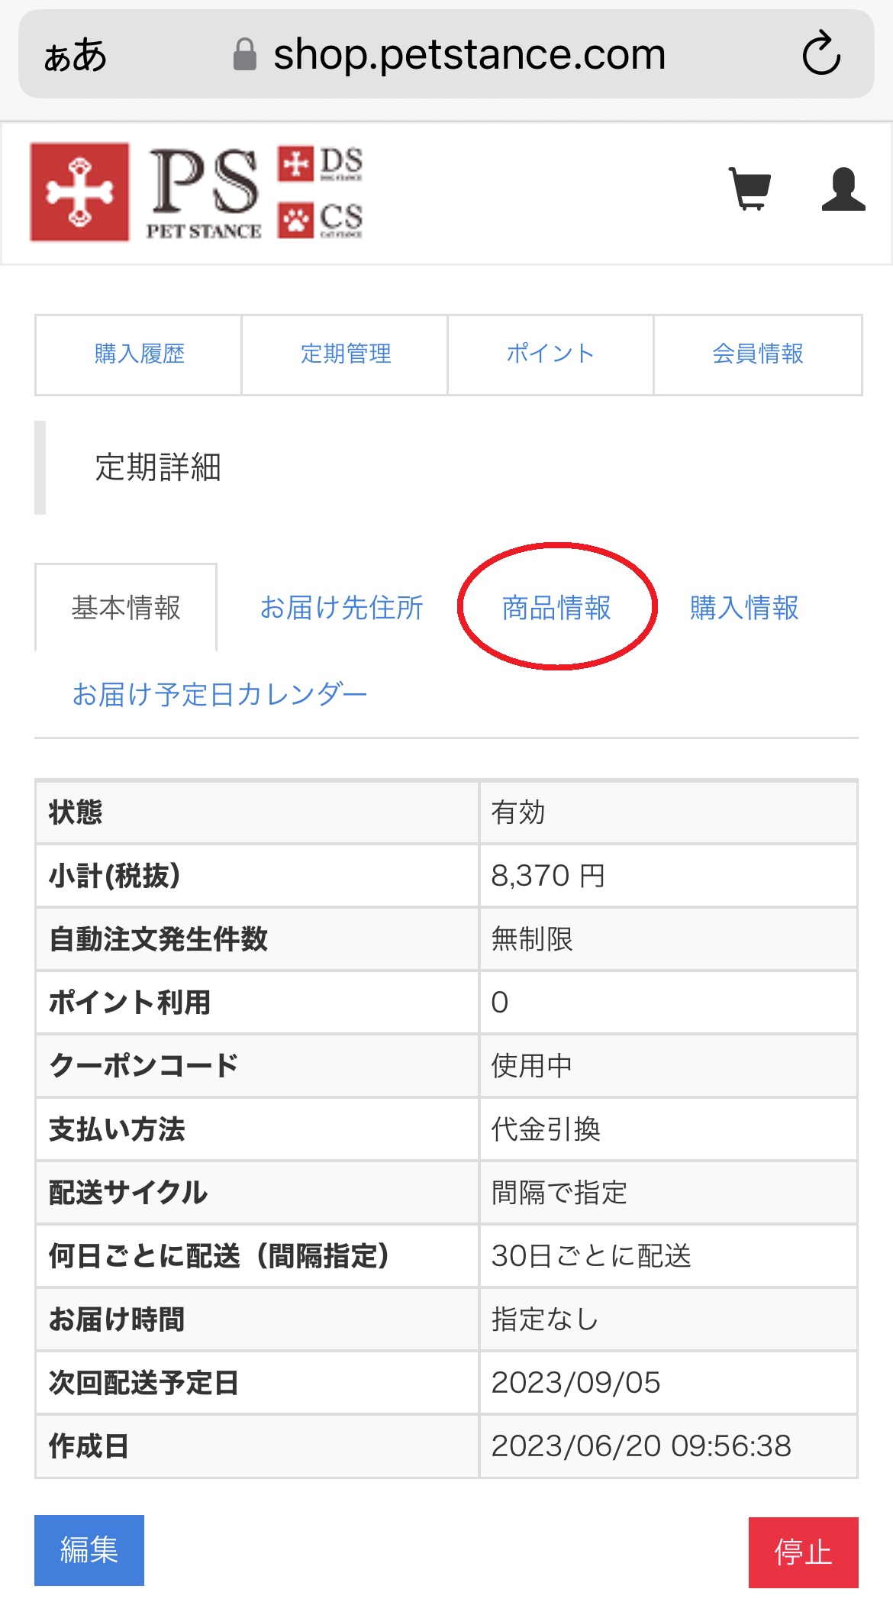Image resolution: width=893 pixels, height=1602 pixels.
Task: Tap the DS Dog Stance logo
Action: click(321, 163)
